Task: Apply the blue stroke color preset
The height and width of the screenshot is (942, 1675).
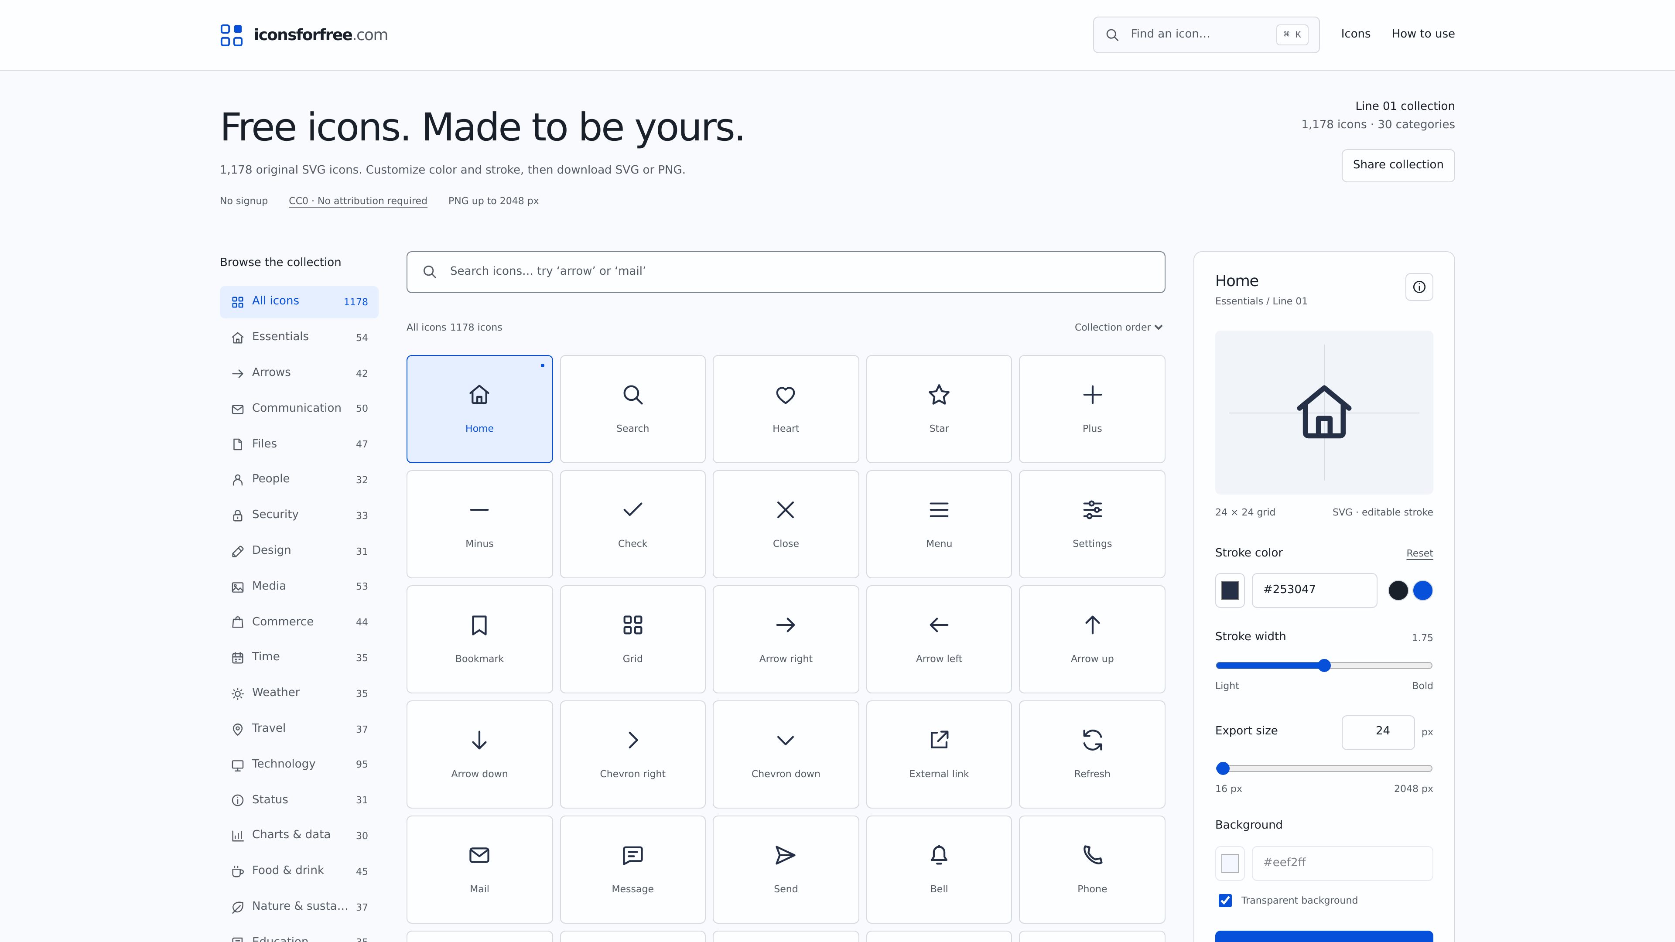Action: click(1423, 590)
